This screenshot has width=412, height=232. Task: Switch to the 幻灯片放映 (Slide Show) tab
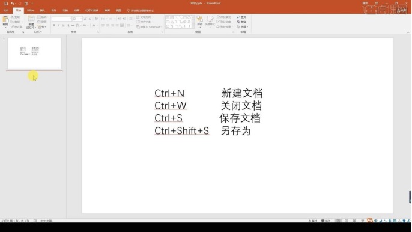[92, 11]
